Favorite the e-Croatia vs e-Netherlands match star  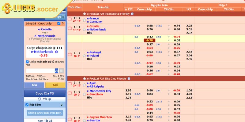pyautogui.click(x=84, y=29)
